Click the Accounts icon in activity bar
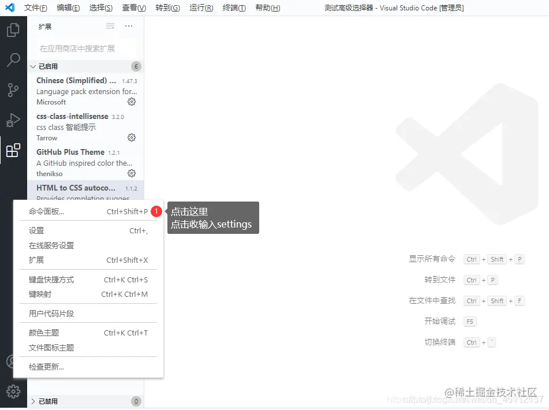549x410 pixels. tap(10, 361)
